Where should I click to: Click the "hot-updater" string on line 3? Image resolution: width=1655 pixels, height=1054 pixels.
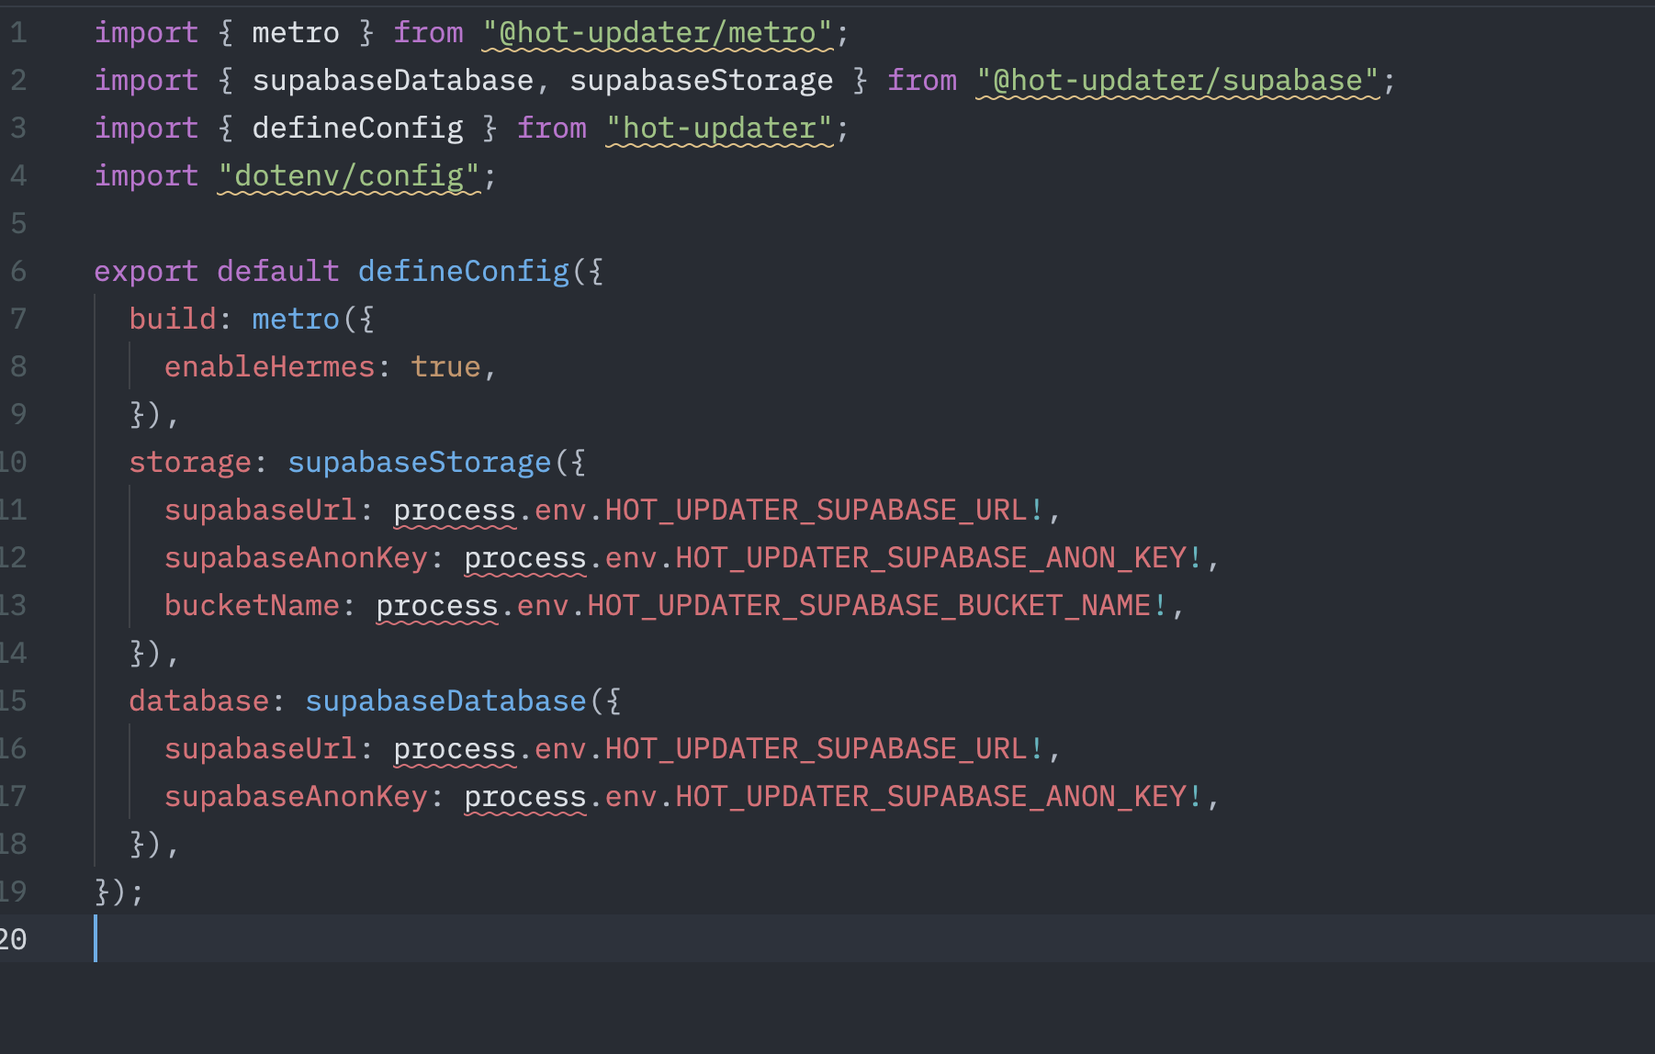720,129
